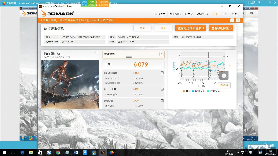The image size is (278, 156).
Task: Open Task View on the taskbar
Action: pos(13,152)
